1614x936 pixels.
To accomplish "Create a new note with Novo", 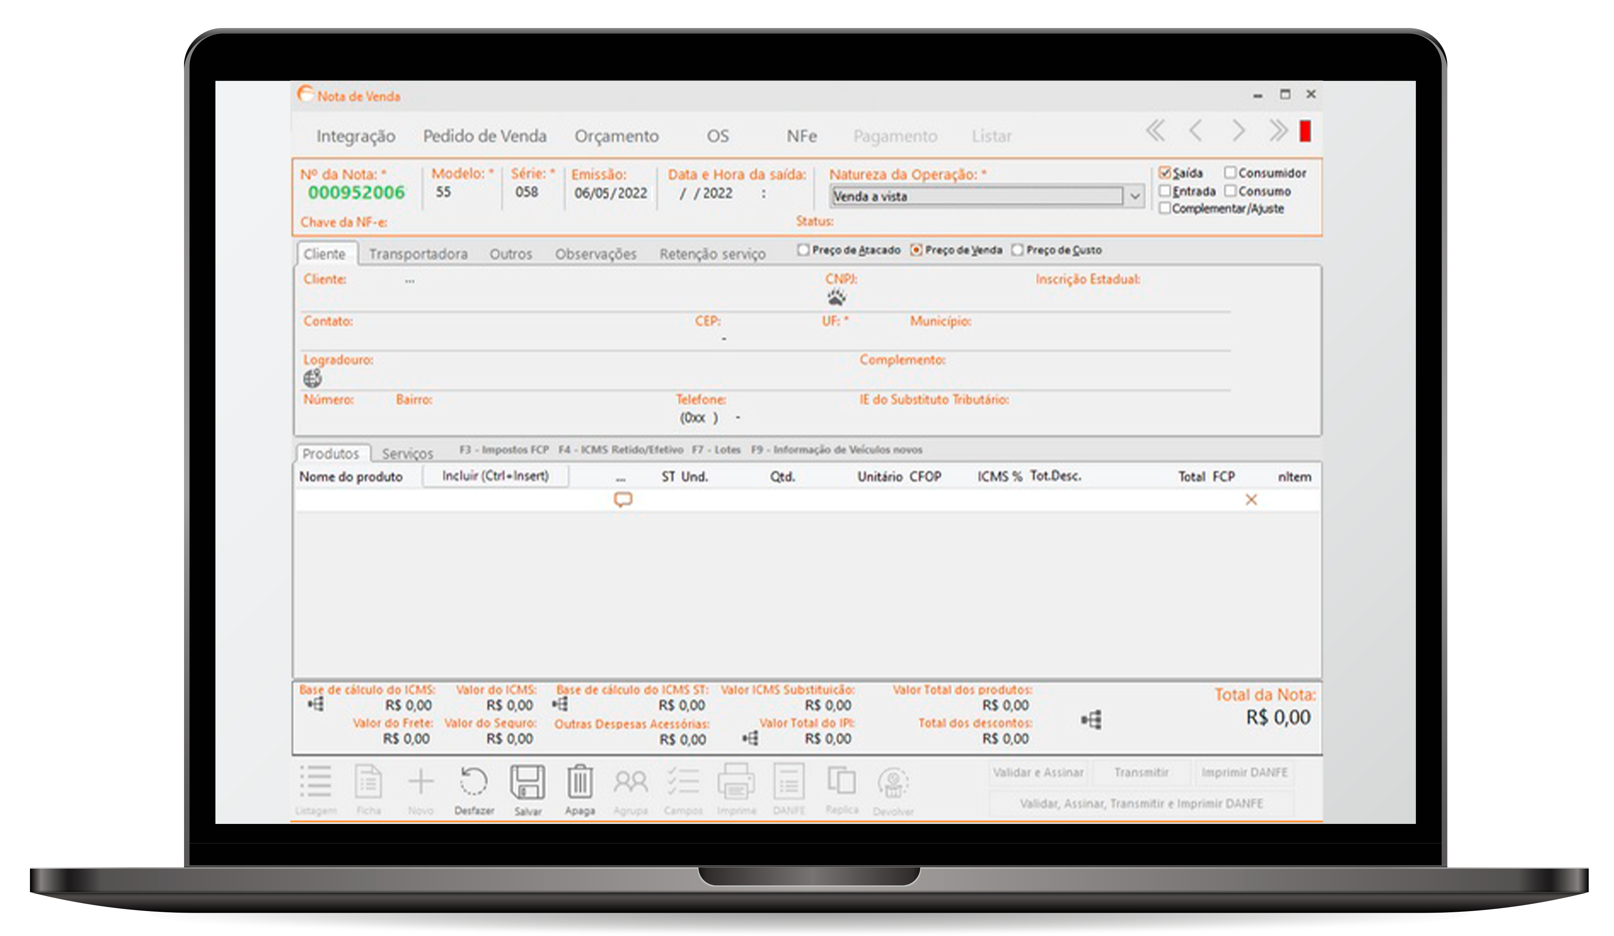I will pyautogui.click(x=421, y=781).
